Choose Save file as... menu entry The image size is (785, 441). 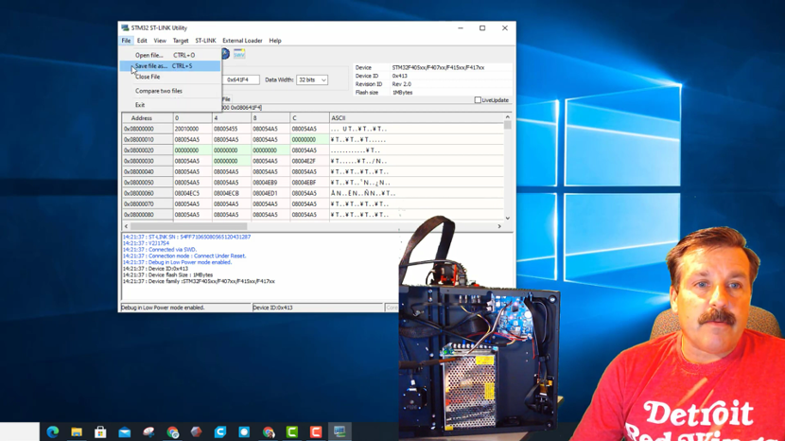click(170, 66)
